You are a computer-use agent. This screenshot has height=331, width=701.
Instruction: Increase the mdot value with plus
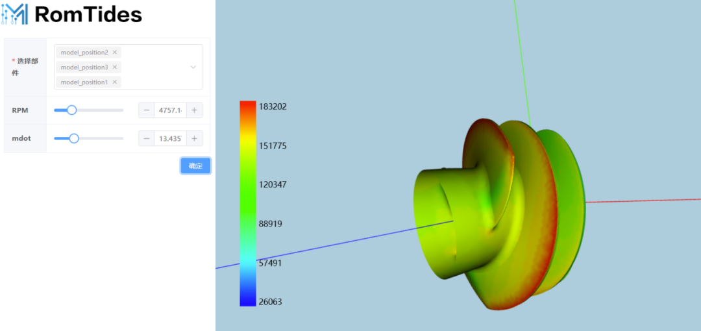click(x=194, y=138)
